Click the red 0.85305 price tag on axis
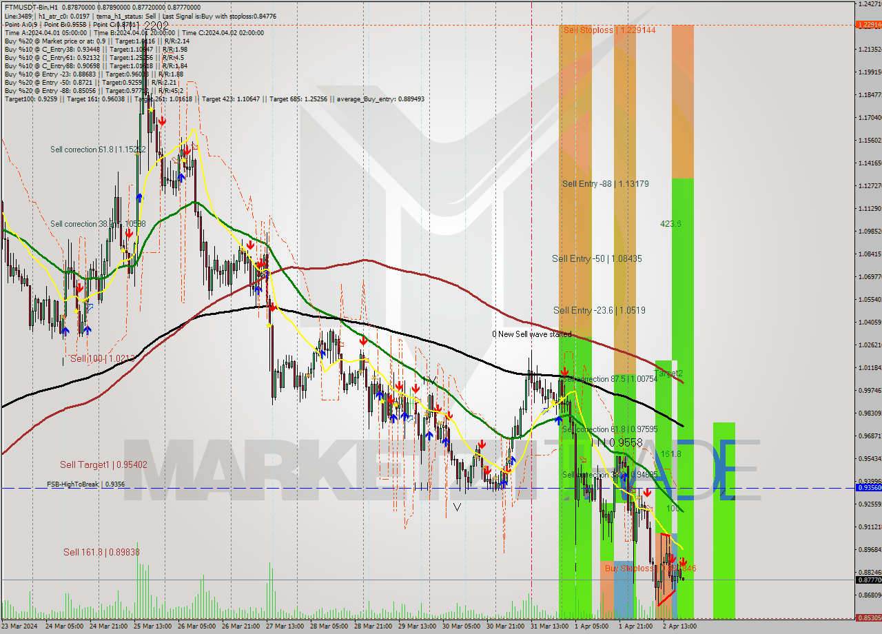Viewport: 882px width, 634px height. tap(869, 618)
